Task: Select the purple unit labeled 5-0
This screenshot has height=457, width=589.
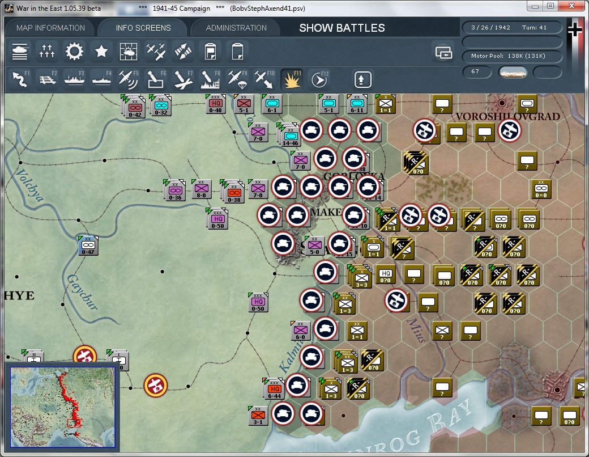Action: pyautogui.click(x=314, y=246)
